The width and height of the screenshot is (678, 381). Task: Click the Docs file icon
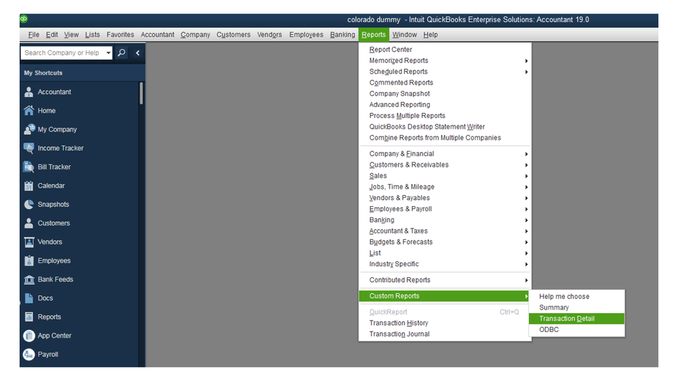tap(29, 298)
